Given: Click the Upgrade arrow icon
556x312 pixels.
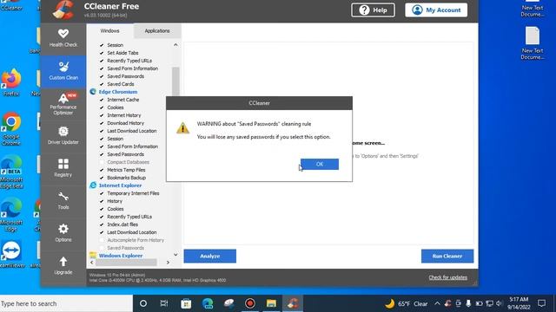Looking at the screenshot, I should pyautogui.click(x=63, y=262).
